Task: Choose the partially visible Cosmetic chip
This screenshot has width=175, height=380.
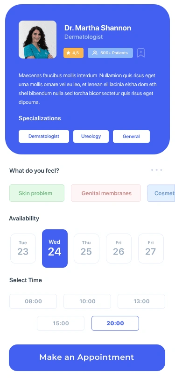Action: pyautogui.click(x=161, y=193)
